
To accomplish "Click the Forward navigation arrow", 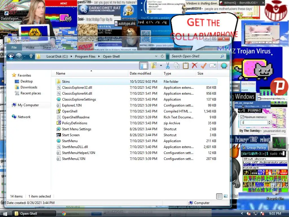I will point(19,56).
